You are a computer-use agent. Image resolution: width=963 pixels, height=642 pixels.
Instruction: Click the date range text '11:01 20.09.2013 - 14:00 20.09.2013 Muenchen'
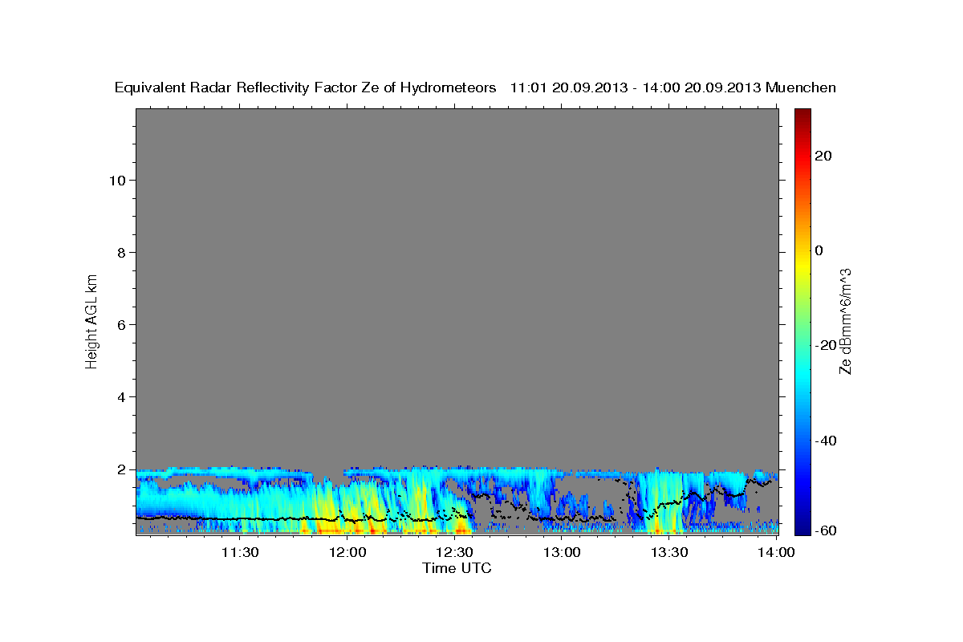point(673,87)
